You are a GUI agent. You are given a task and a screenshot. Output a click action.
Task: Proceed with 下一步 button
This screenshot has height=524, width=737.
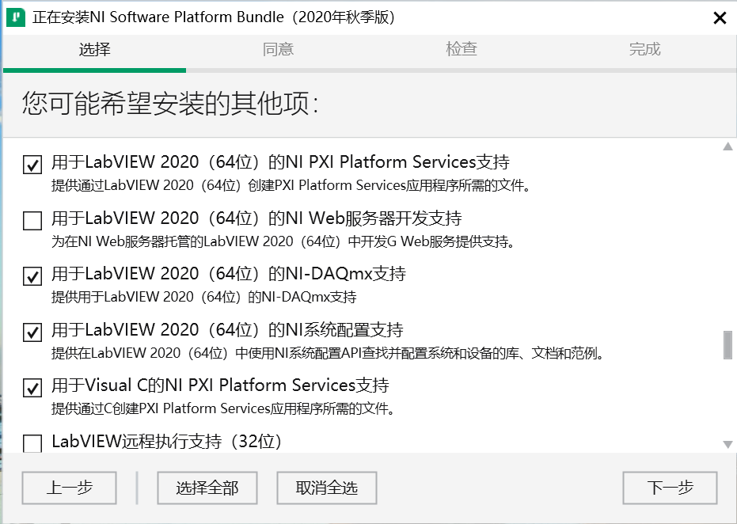(670, 488)
